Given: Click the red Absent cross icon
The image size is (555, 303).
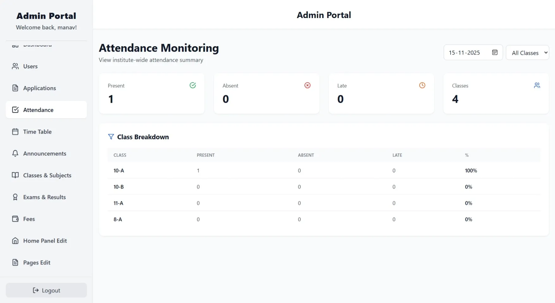Looking at the screenshot, I should pyautogui.click(x=307, y=85).
